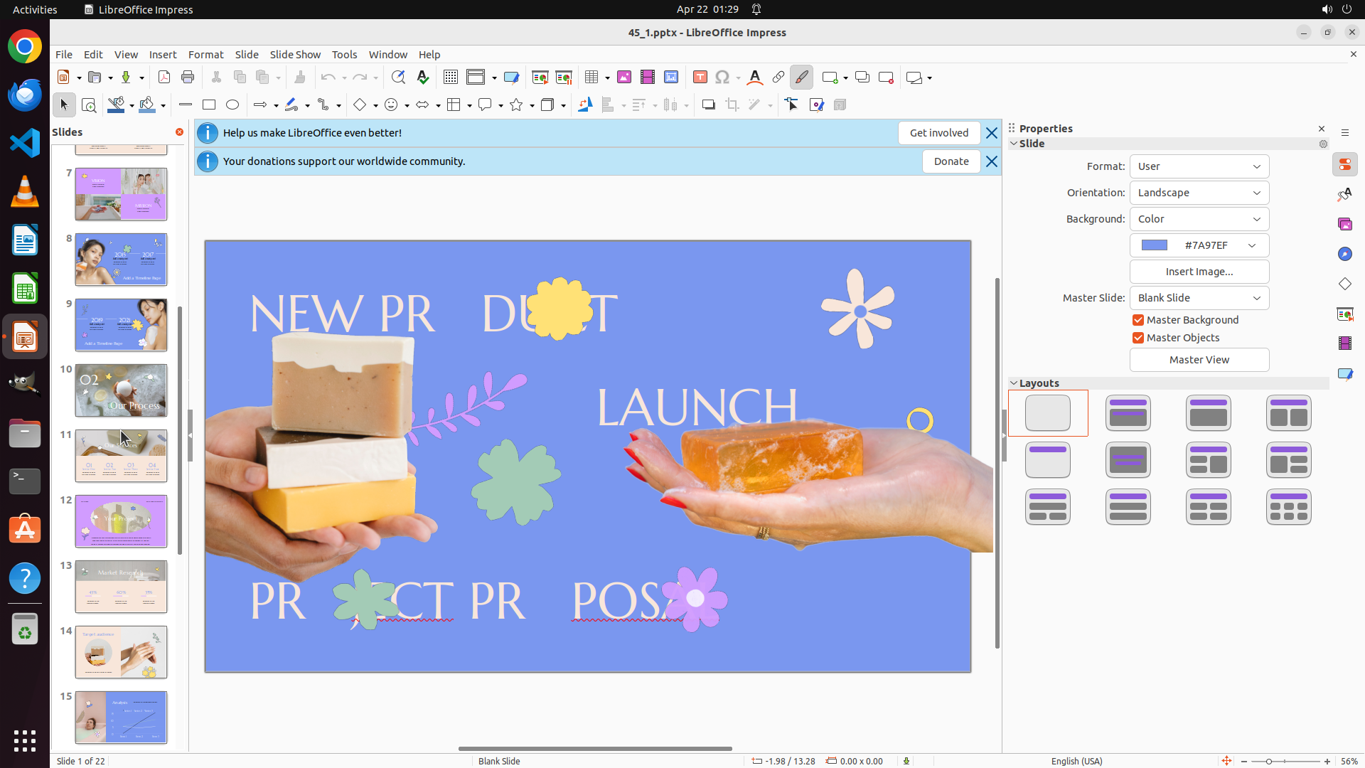1365x768 pixels.
Task: Open the Format menu
Action: click(x=205, y=55)
